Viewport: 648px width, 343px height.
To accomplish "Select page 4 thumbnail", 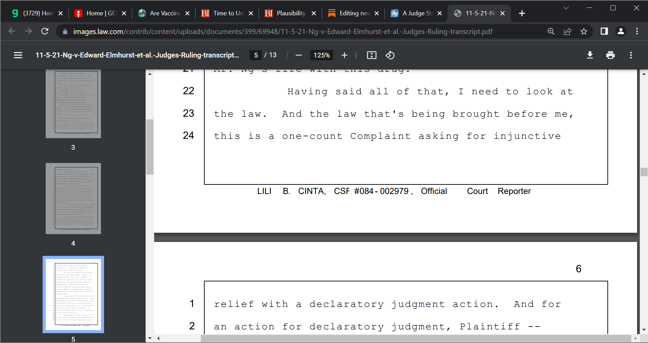I will (x=73, y=198).
